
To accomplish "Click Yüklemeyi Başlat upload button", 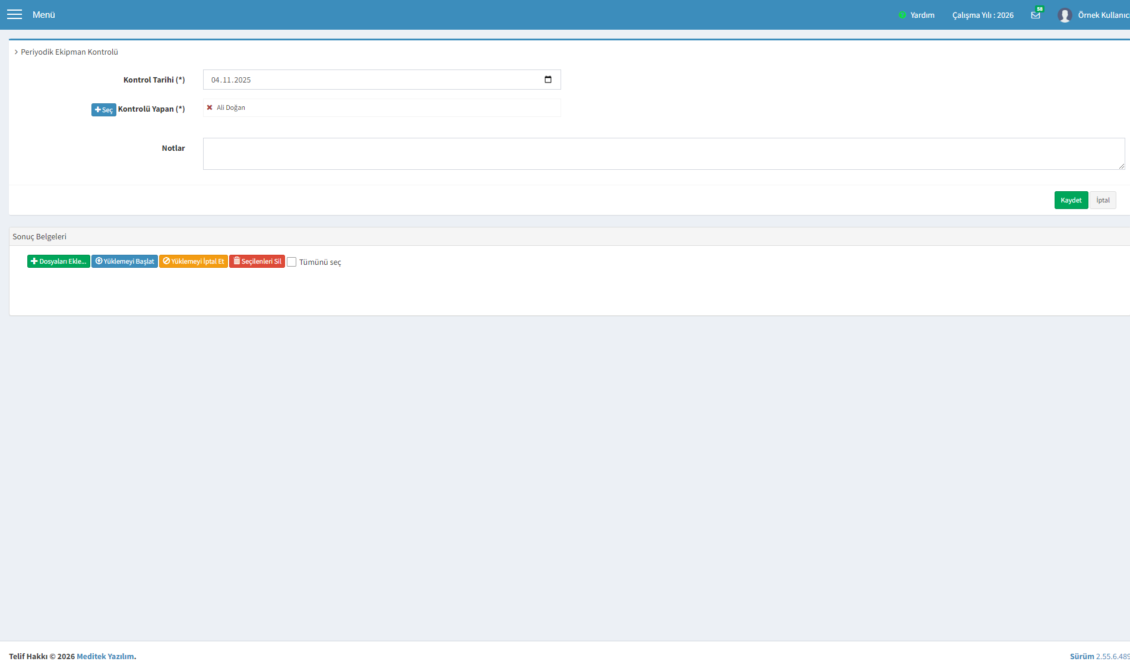I will [125, 261].
